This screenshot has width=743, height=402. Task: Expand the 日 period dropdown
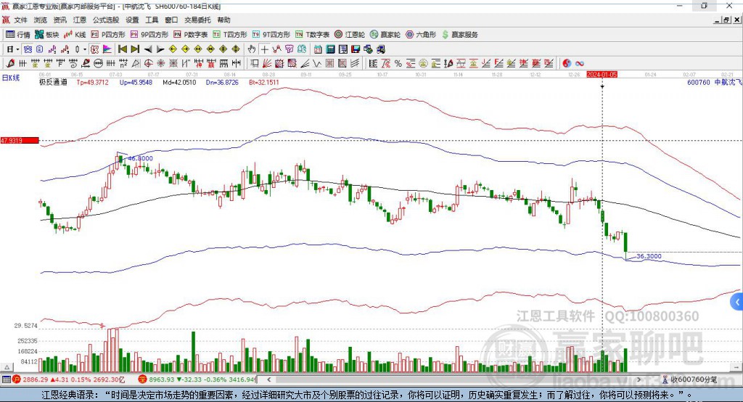pyautogui.click(x=12, y=49)
